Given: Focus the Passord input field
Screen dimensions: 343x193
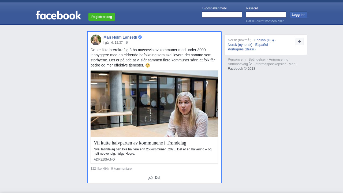Looking at the screenshot, I should (x=266, y=15).
